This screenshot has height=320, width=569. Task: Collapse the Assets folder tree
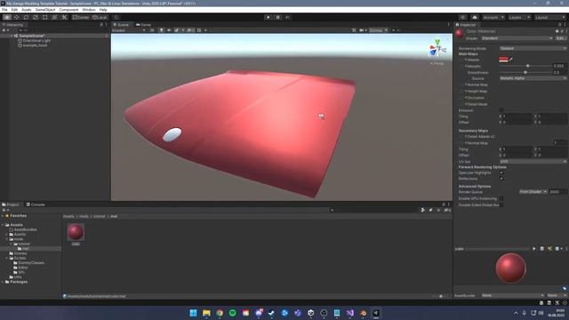coord(3,225)
